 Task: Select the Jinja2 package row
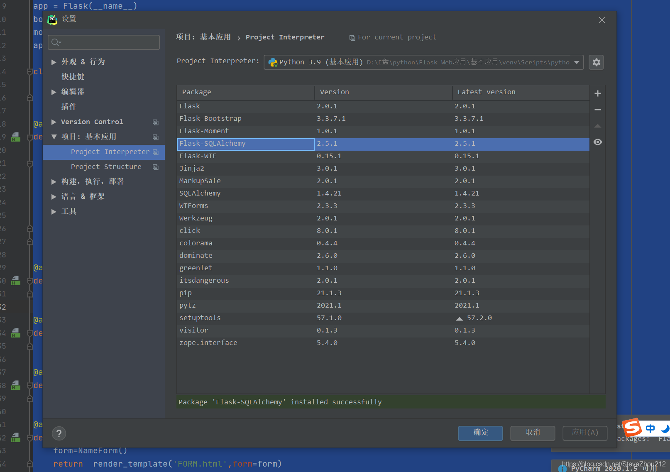pyautogui.click(x=383, y=169)
